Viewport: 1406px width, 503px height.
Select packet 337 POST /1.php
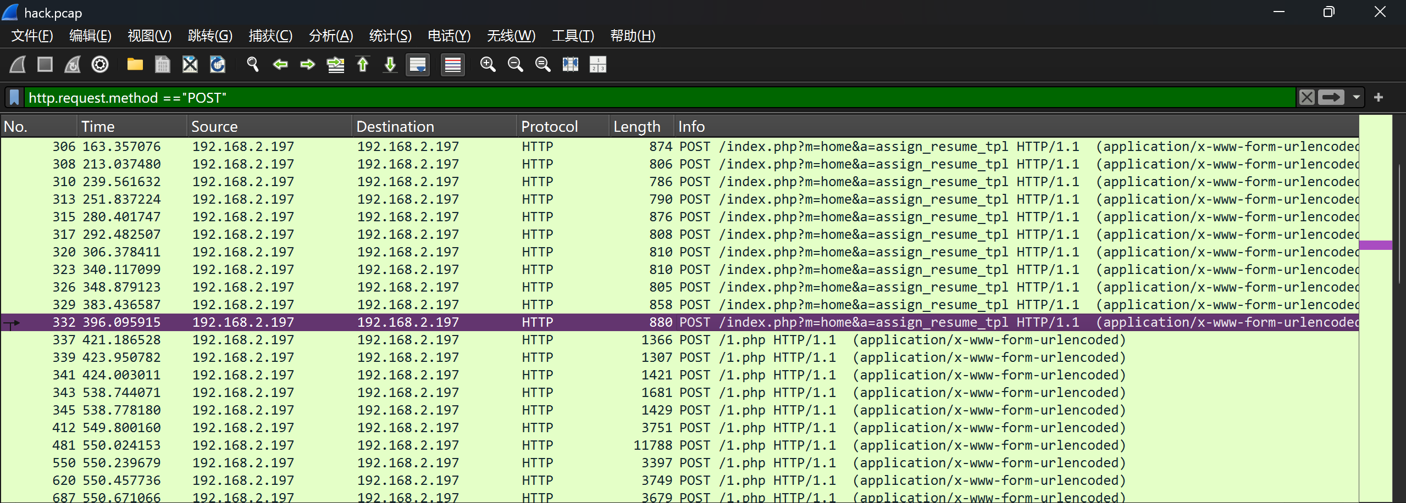(680, 340)
